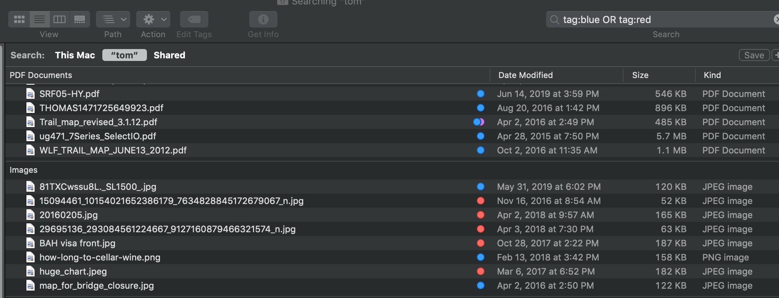The width and height of the screenshot is (779, 298).
Task: Click file icon for huge_chart.jpeg
Action: 31,272
